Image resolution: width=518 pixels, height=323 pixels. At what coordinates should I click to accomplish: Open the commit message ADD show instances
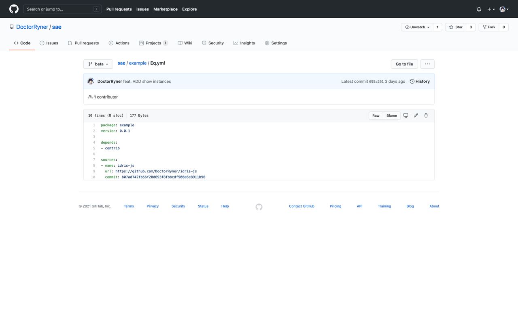[x=147, y=81]
